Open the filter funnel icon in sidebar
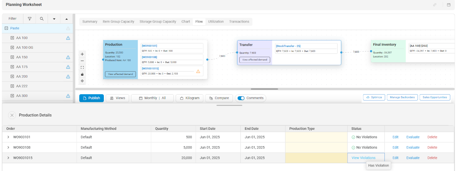The width and height of the screenshot is (457, 171). [29, 19]
